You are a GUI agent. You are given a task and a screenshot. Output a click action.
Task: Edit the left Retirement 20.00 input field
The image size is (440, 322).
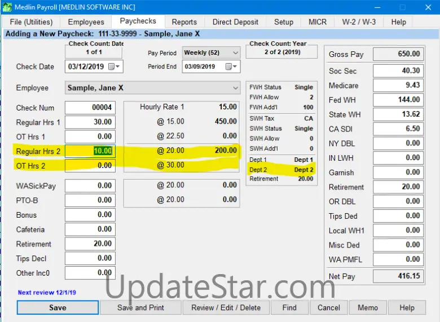tap(90, 244)
